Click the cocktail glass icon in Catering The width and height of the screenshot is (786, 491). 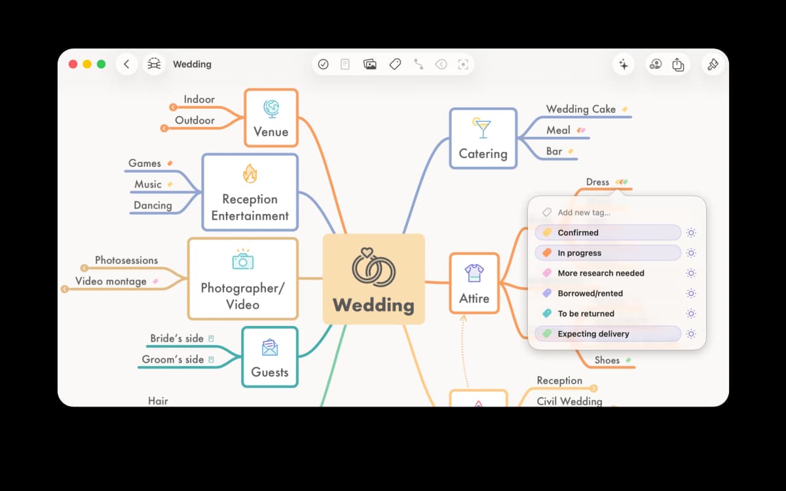click(483, 128)
